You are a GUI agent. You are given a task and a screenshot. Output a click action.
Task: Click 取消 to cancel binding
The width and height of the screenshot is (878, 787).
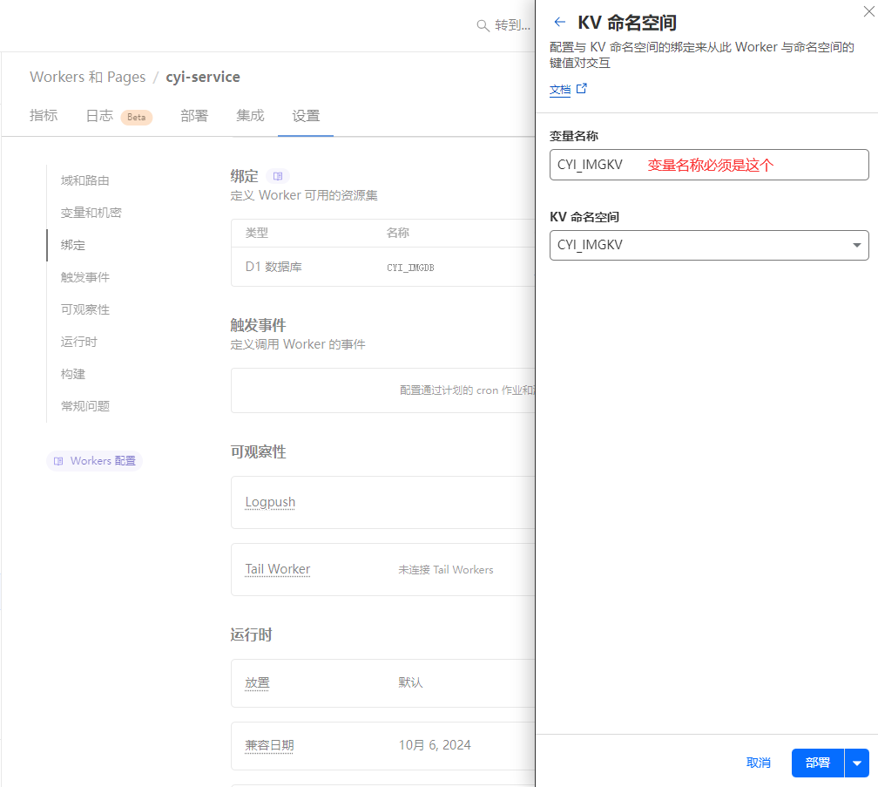pos(758,763)
